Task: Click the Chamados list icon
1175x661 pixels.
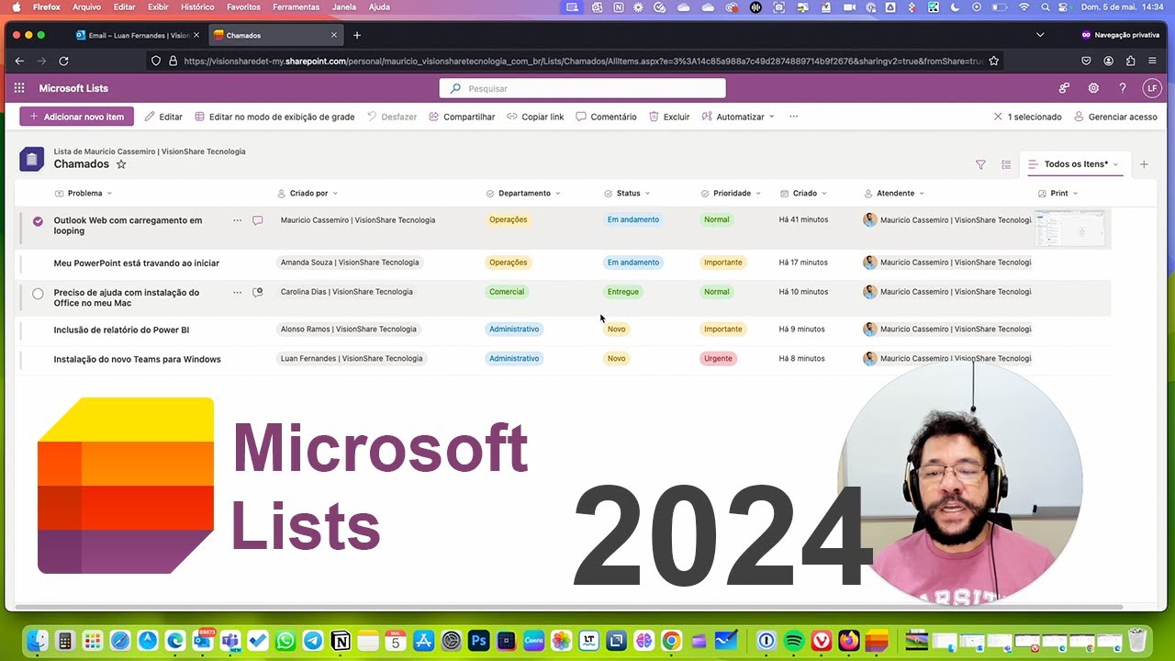Action: pos(31,159)
